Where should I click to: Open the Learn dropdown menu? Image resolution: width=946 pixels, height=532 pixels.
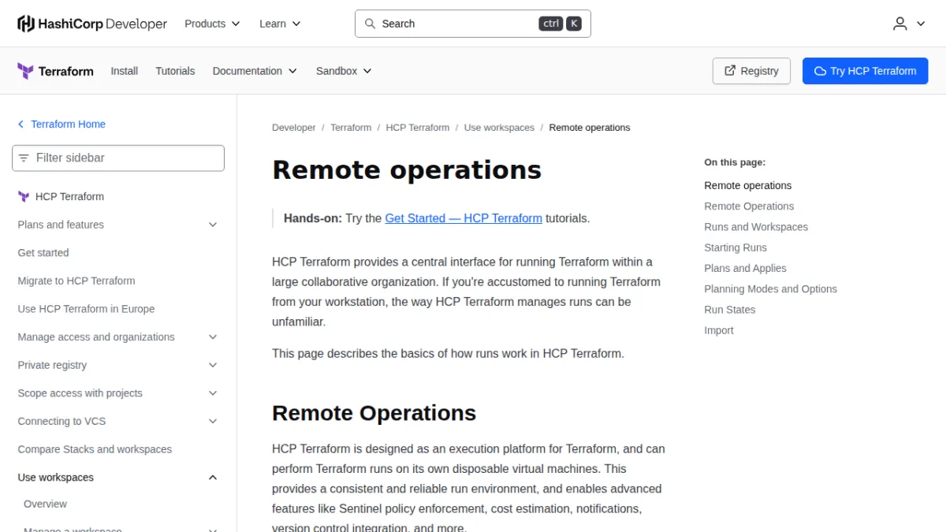tap(280, 24)
